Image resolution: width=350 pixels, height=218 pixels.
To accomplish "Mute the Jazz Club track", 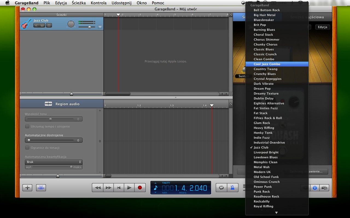I will tap(36, 25).
